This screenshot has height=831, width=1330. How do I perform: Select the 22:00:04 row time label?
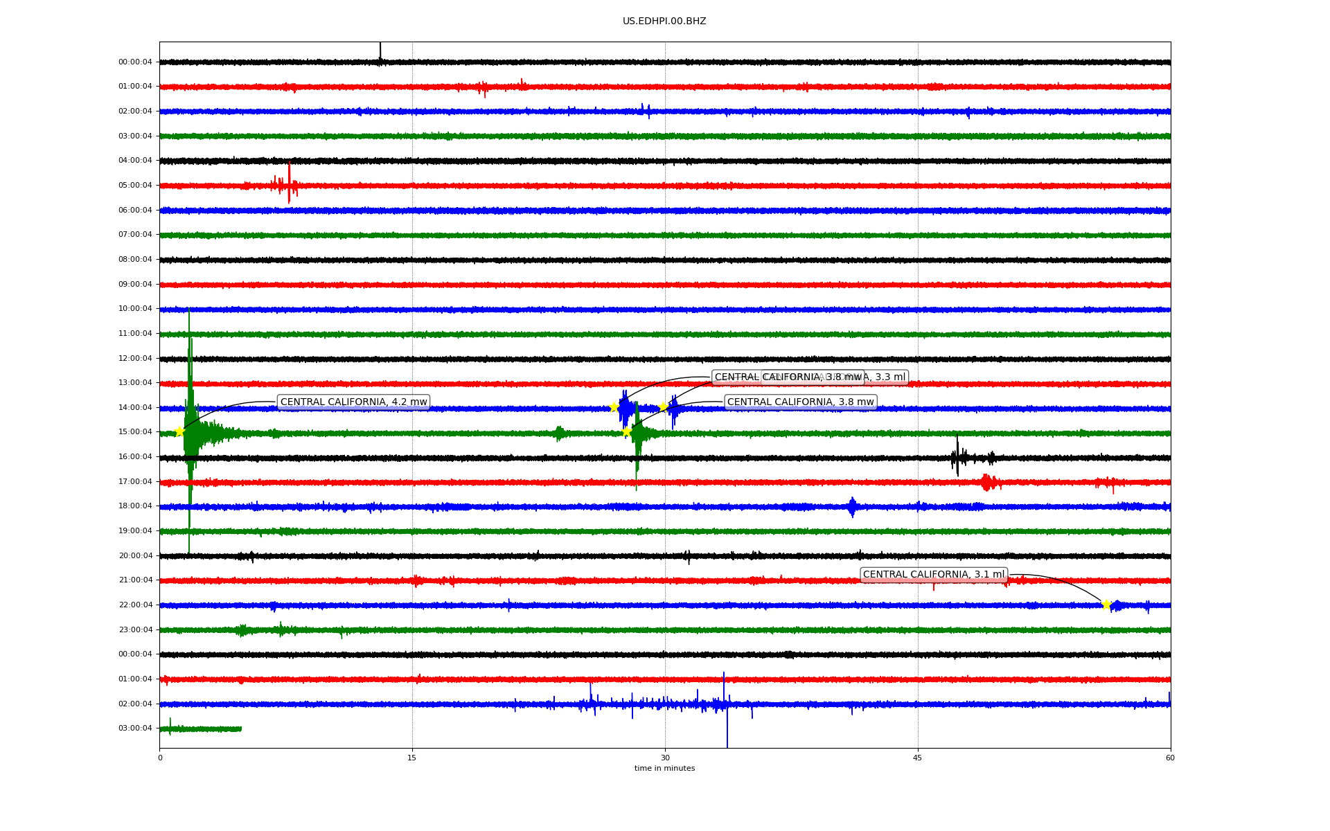[x=135, y=605]
